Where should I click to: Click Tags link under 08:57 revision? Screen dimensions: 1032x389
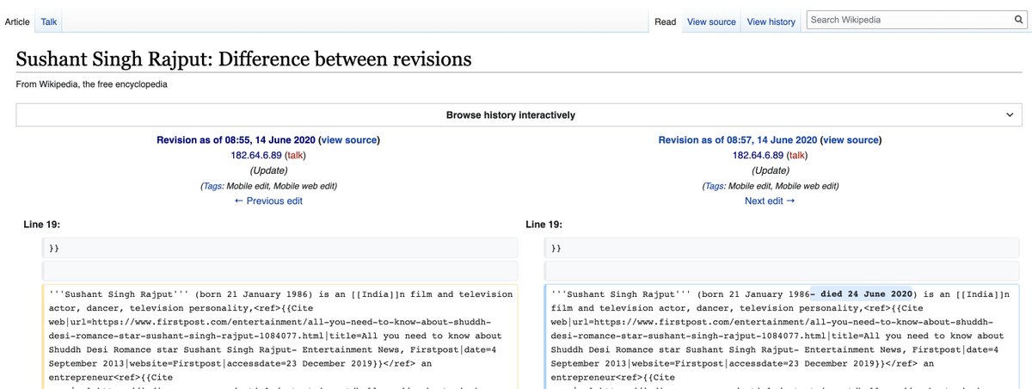pos(715,186)
